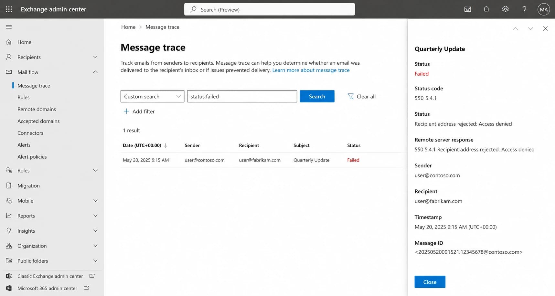Click the Status column header

click(x=354, y=145)
